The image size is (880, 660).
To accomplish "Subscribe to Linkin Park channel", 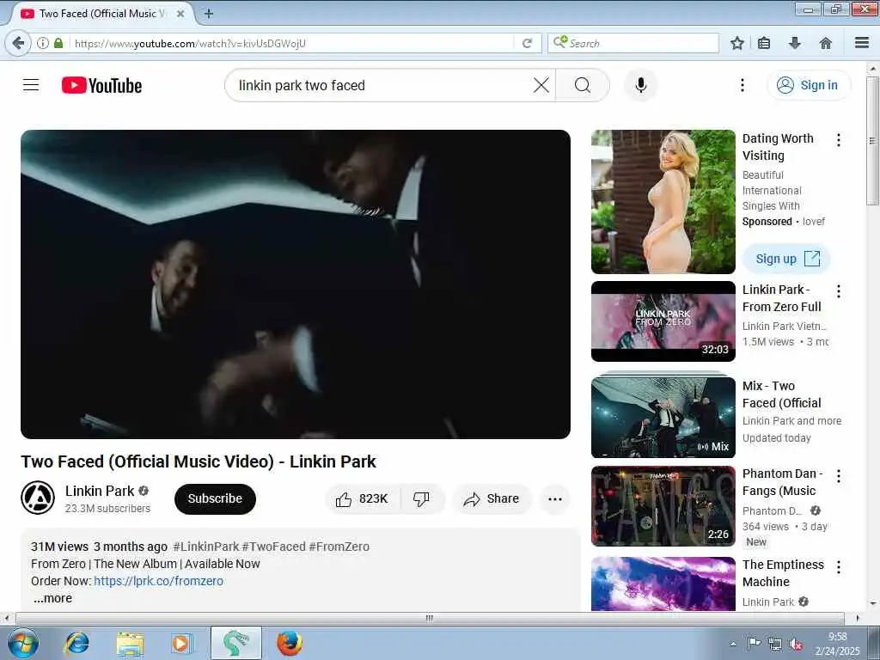I will coord(215,499).
